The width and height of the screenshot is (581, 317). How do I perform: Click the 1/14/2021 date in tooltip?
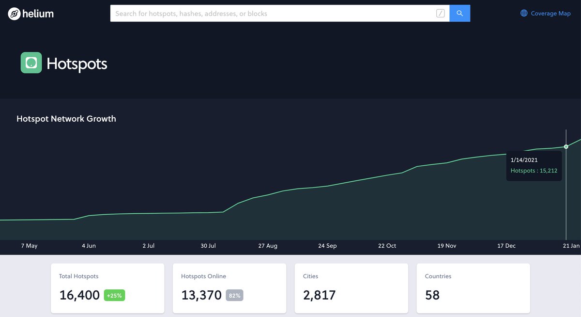coord(524,159)
